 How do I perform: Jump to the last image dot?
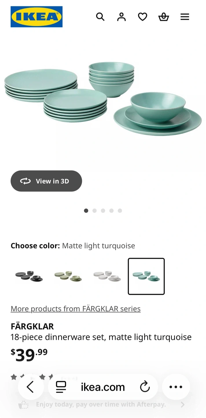pos(120,211)
